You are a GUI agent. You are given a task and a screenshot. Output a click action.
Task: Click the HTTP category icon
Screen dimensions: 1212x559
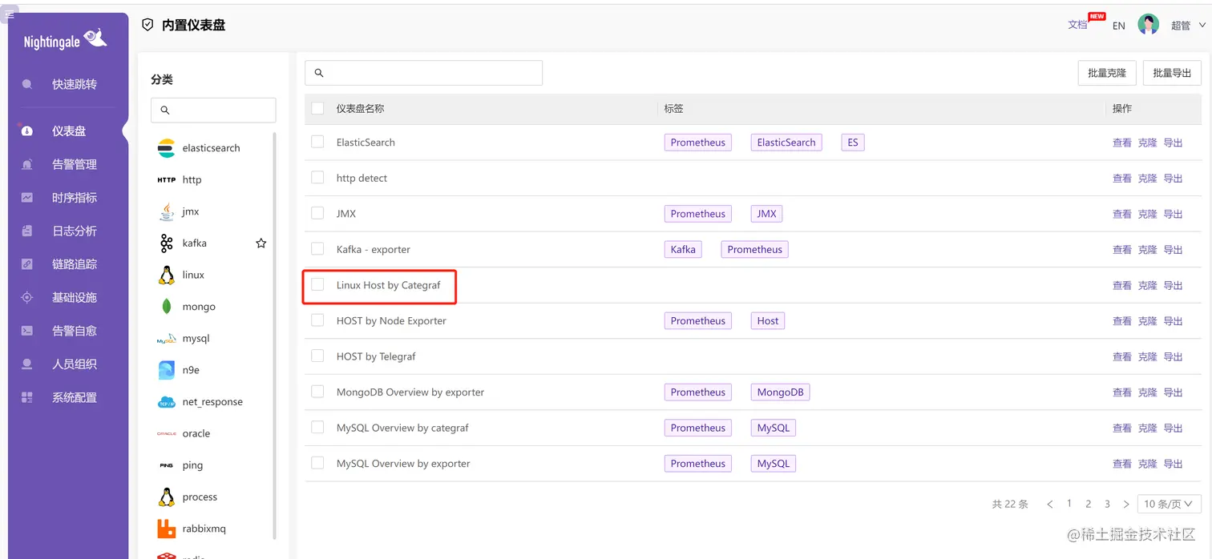pyautogui.click(x=166, y=179)
